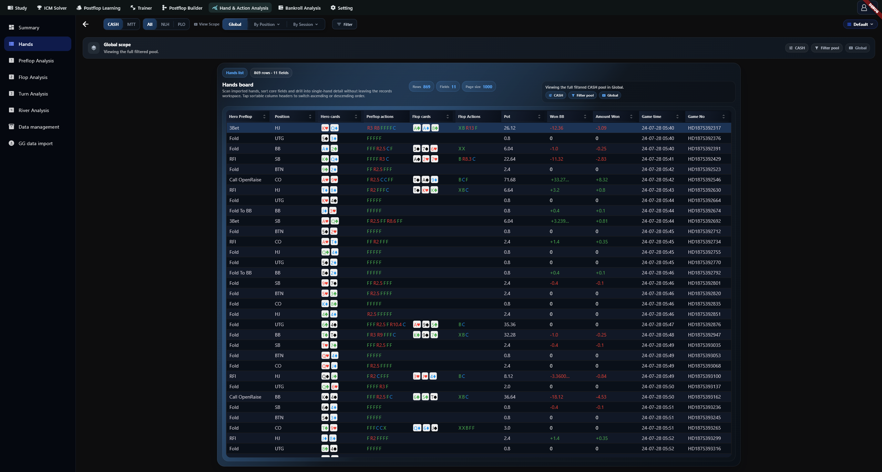Expand the By Session dropdown
This screenshot has height=472, width=882.
coord(305,24)
